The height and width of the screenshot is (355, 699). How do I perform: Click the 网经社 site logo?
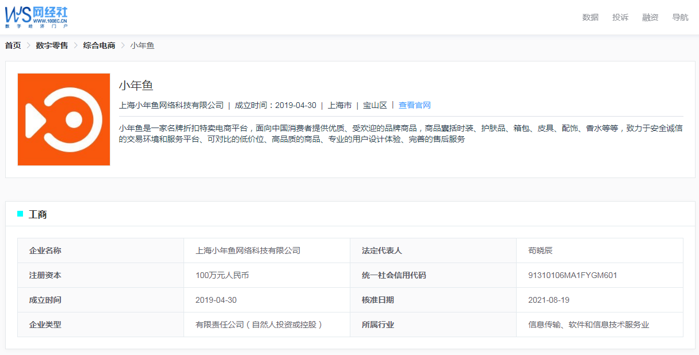(x=36, y=17)
